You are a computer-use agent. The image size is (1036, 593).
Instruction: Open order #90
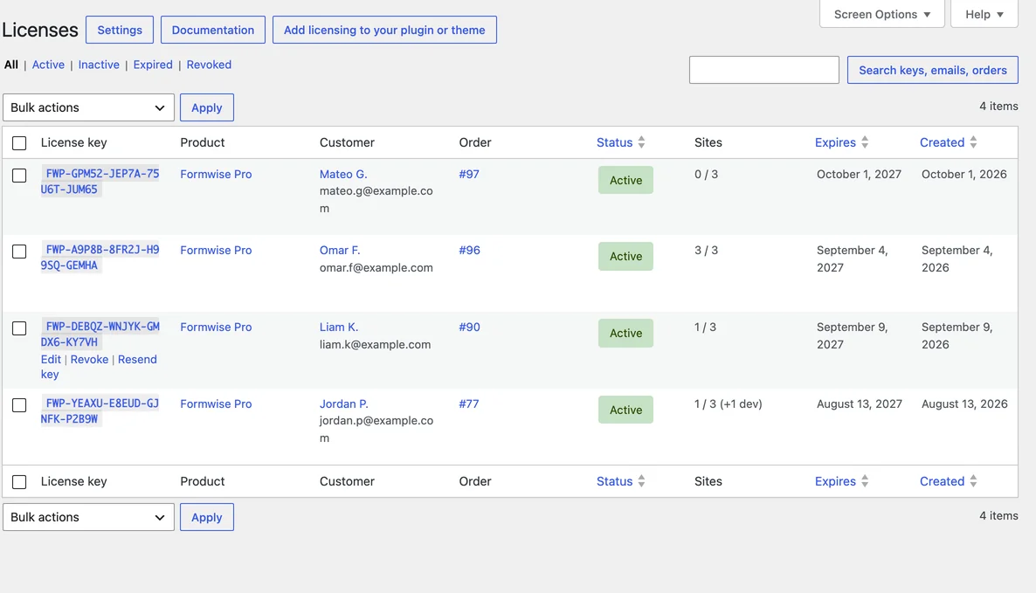[470, 327]
